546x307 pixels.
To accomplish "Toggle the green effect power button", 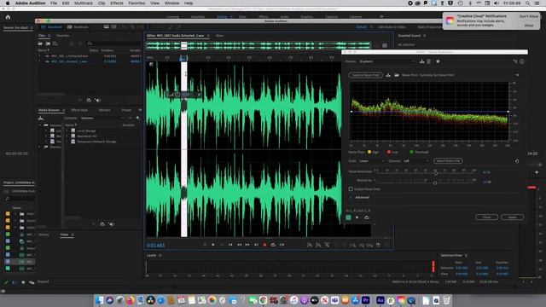I will [348, 217].
